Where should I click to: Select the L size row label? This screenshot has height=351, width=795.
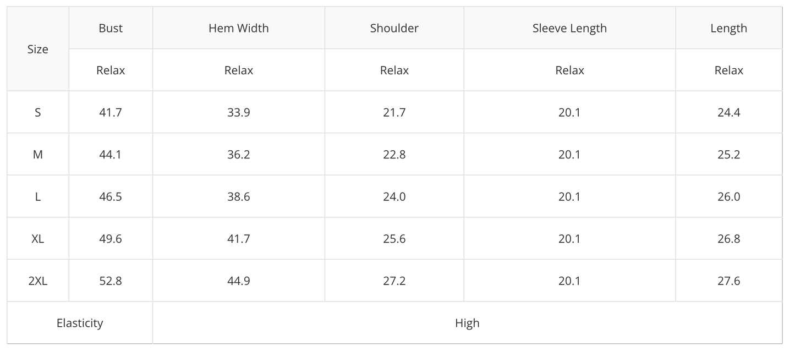point(38,197)
